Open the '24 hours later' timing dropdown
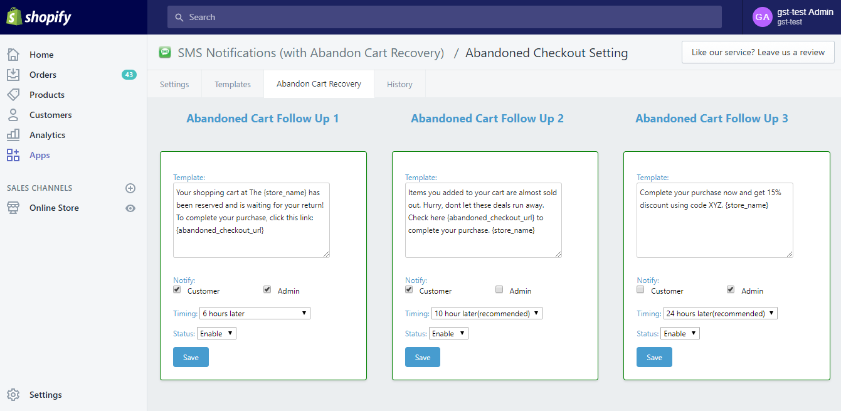This screenshot has width=841, height=411. pyautogui.click(x=720, y=314)
